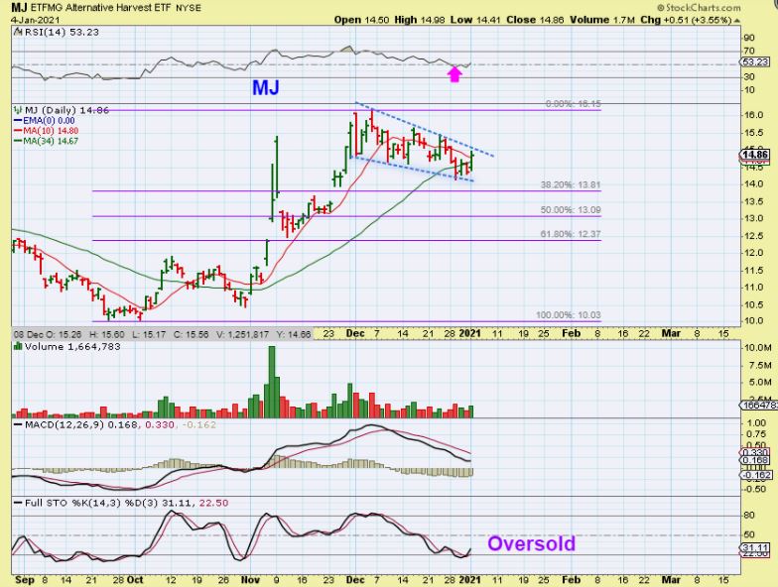Click the 0.330 signal tag on the MACD axis
Screen dimensions: 778x587
[756, 452]
